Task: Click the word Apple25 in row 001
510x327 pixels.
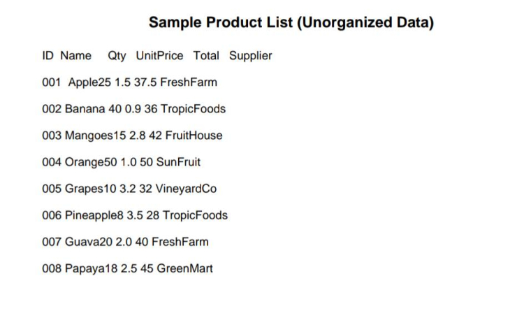Action: point(89,82)
